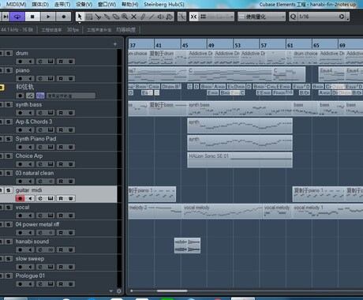Select the Object Selection arrow tool
The width and height of the screenshot is (363, 300).
point(80,17)
